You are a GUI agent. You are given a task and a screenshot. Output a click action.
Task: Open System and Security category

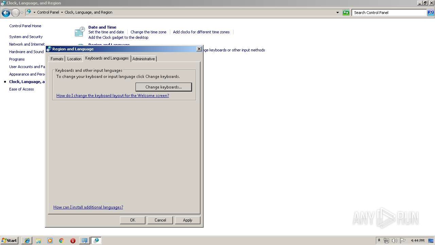point(26,37)
